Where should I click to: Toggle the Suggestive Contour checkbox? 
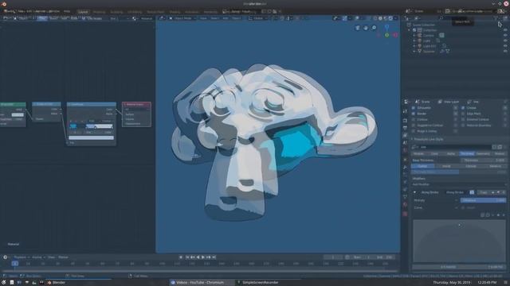414,126
